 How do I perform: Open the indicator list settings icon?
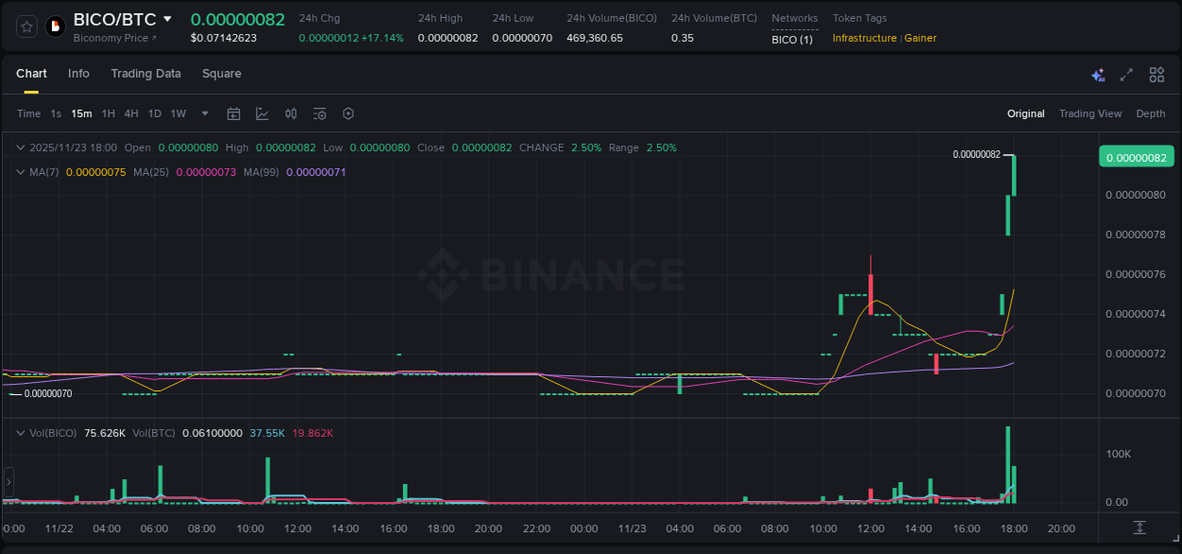click(320, 113)
